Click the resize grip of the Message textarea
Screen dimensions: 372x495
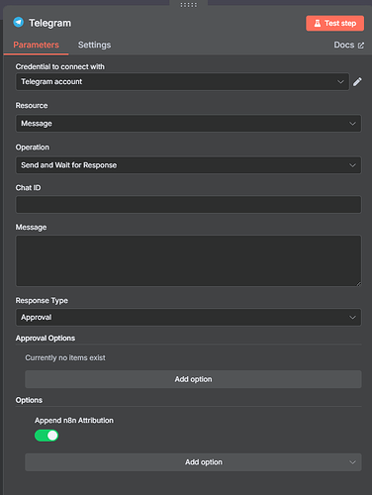point(358,283)
